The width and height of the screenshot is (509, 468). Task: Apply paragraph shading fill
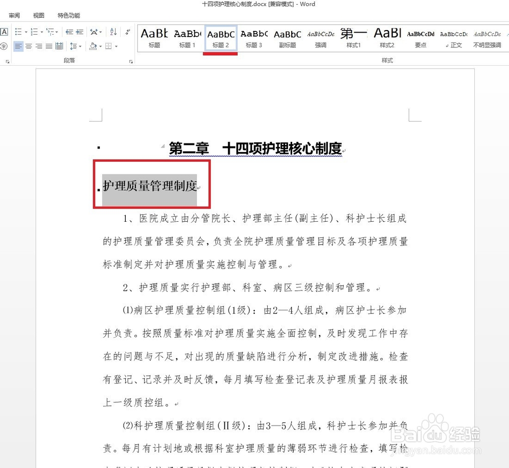tap(93, 46)
